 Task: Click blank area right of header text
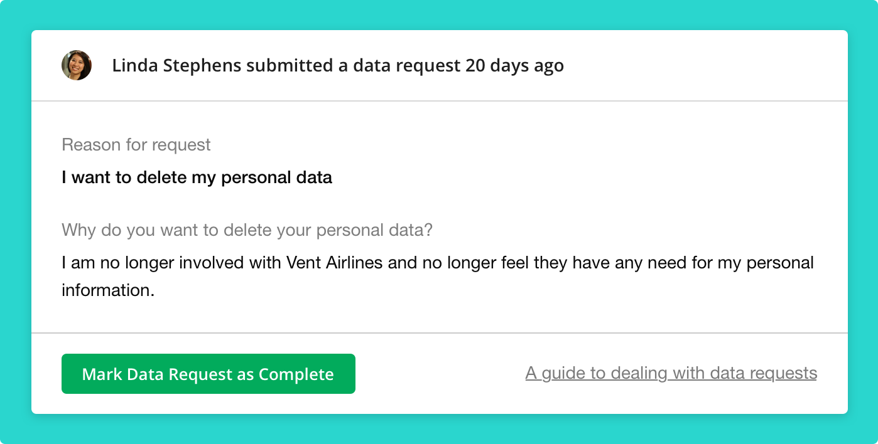[x=703, y=65]
